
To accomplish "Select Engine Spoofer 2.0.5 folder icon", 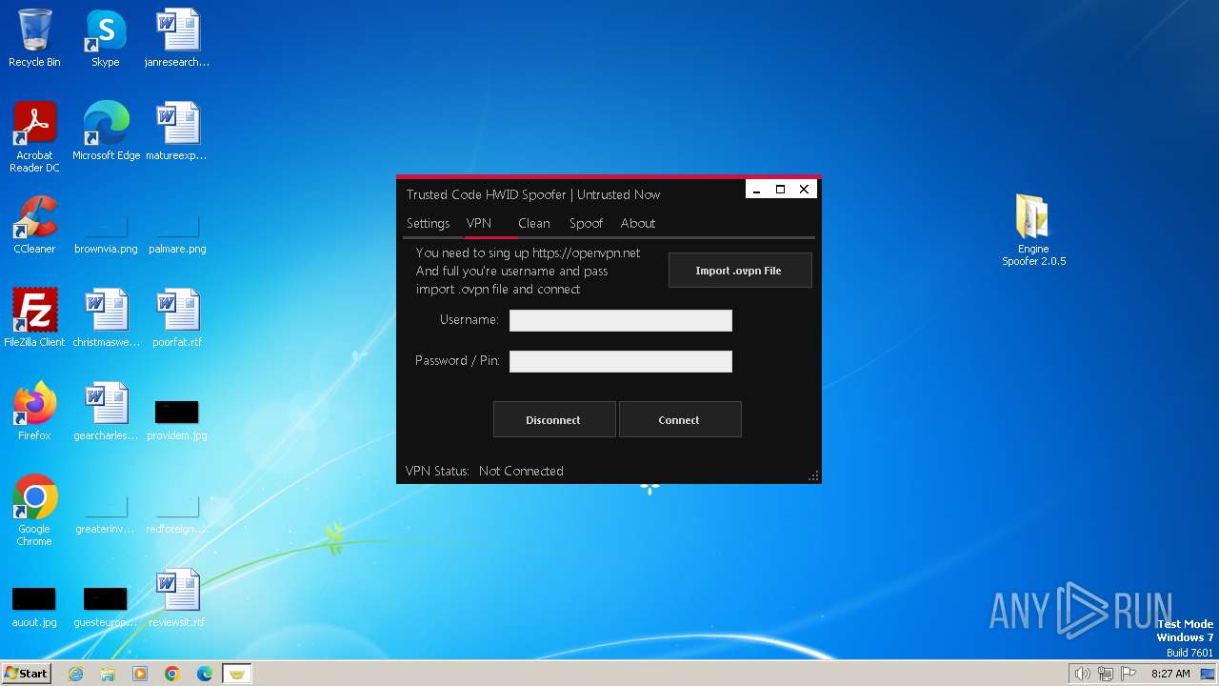I will coord(1033,230).
